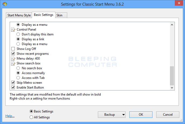Viewport: 185px width, 124px height.
Task: Click the Menu delay setting icon
Action: tap(13, 59)
